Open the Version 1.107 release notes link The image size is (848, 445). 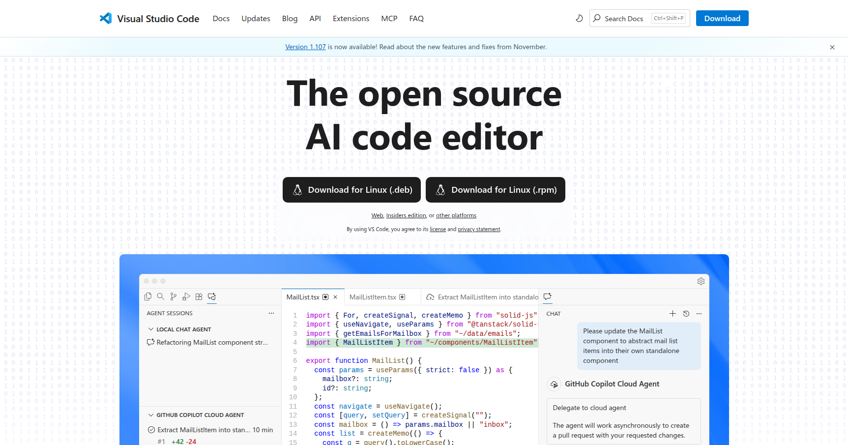pos(305,47)
